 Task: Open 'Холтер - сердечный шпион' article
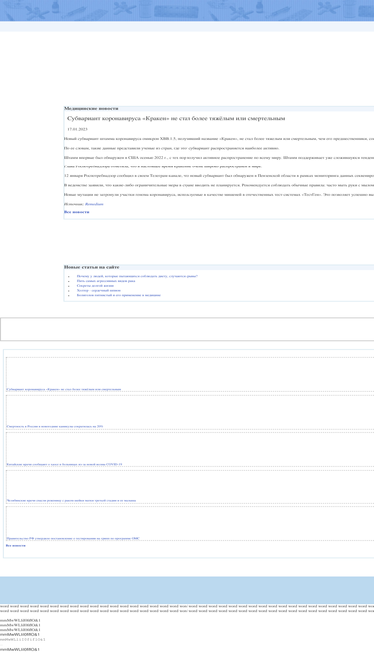[99, 290]
